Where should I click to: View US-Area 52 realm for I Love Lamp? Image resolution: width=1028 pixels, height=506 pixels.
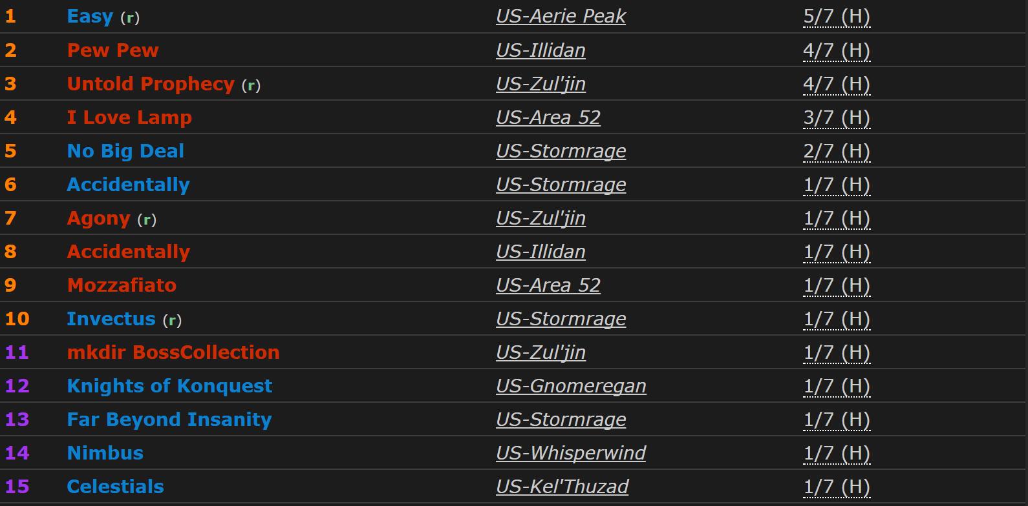coord(548,117)
